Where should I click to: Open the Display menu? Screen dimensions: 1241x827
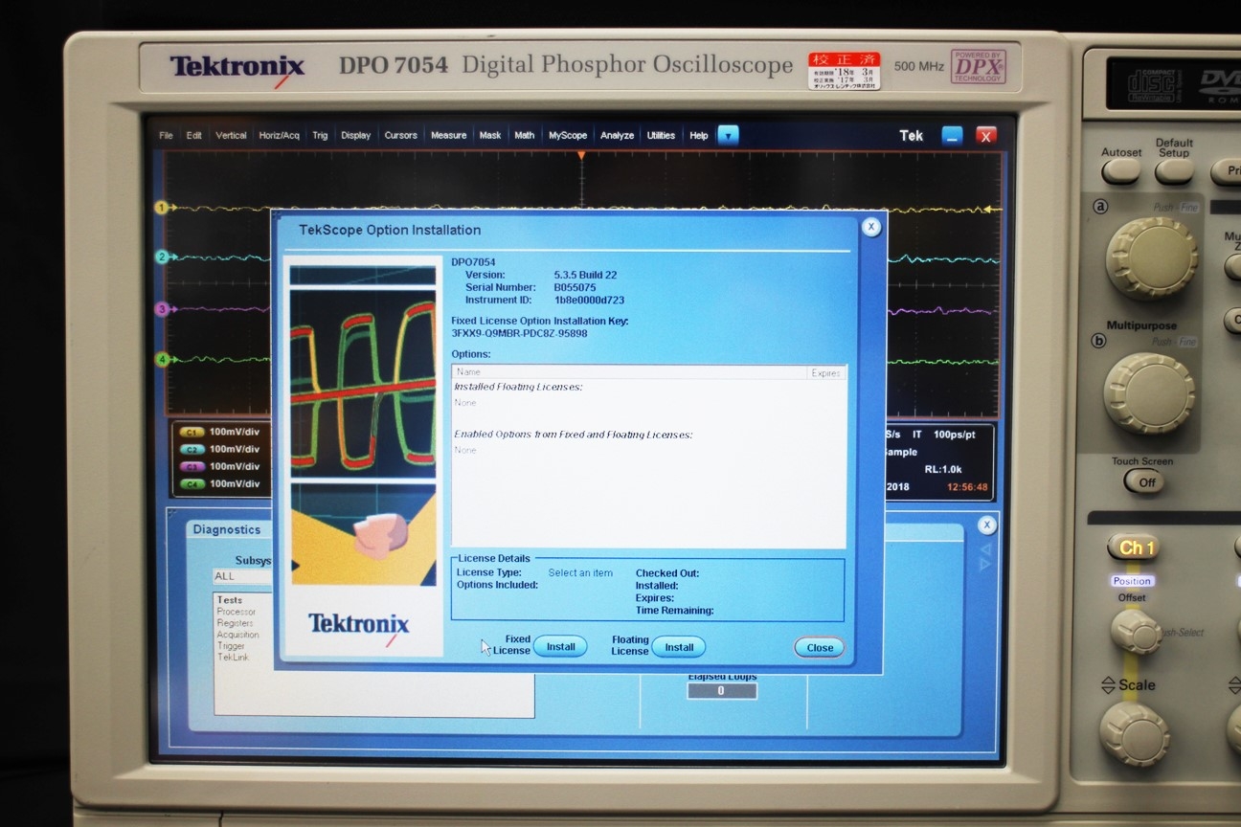355,136
